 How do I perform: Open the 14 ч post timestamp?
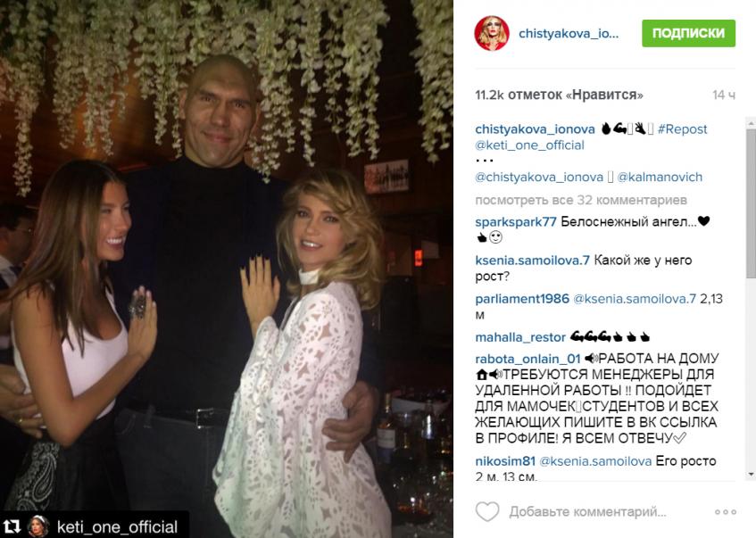pos(724,95)
